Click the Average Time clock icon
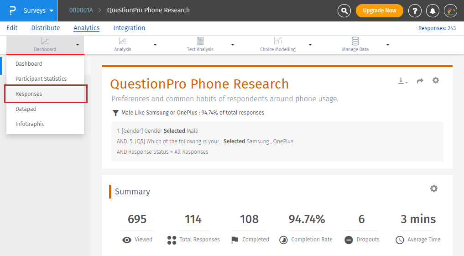 (400, 240)
